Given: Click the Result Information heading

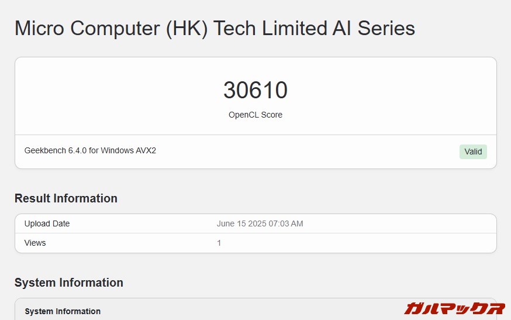Looking at the screenshot, I should click(66, 198).
